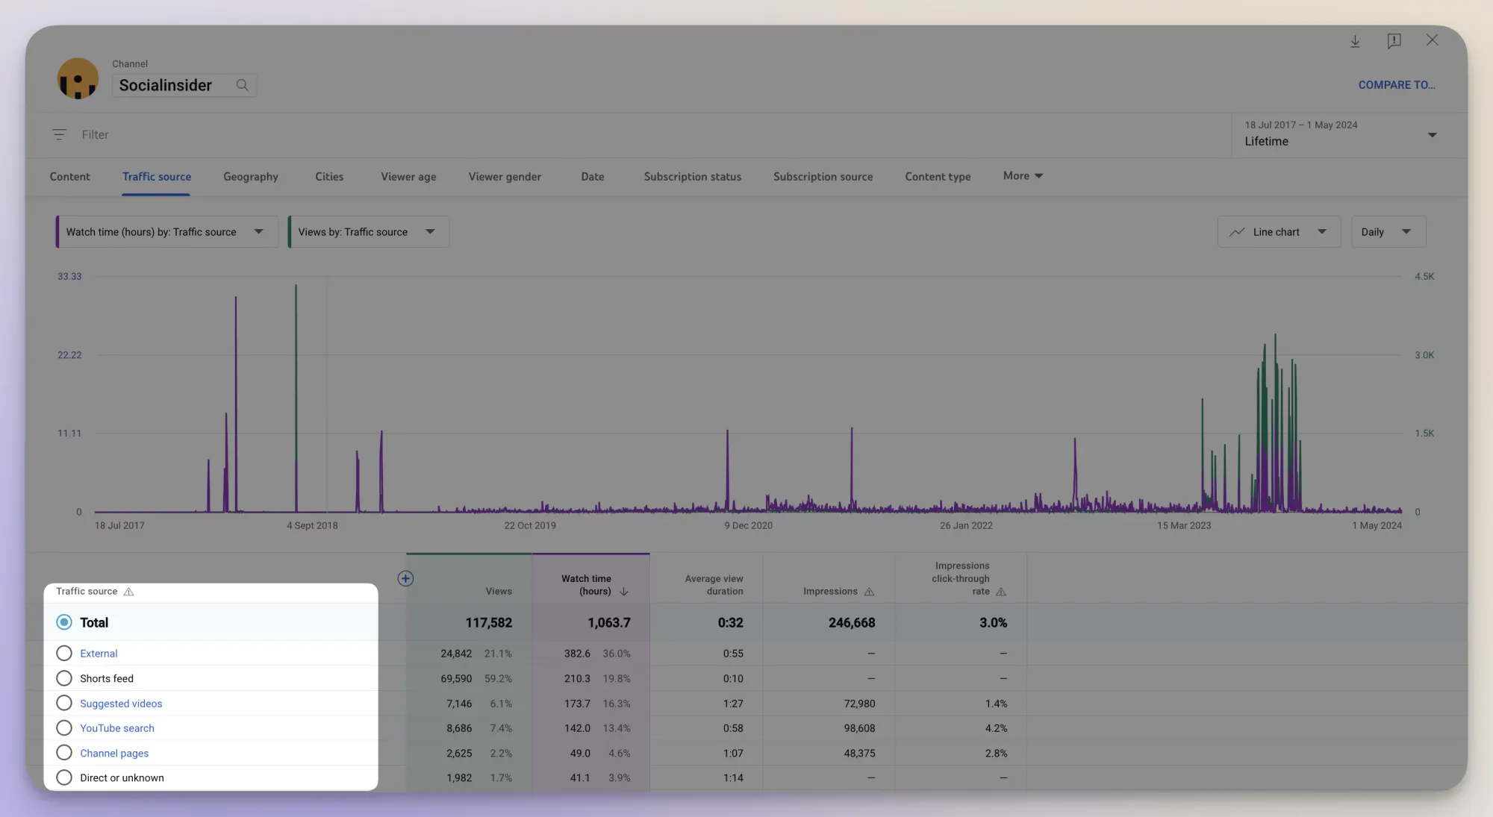
Task: Click the Views column header
Action: (499, 592)
